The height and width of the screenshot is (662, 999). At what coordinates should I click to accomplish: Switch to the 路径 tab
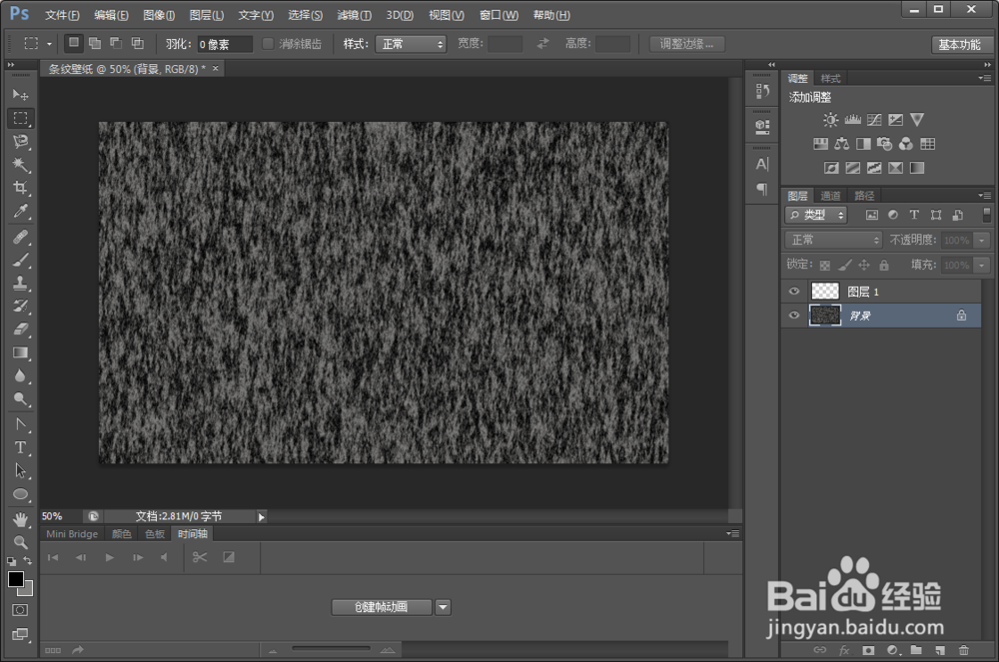tap(864, 196)
